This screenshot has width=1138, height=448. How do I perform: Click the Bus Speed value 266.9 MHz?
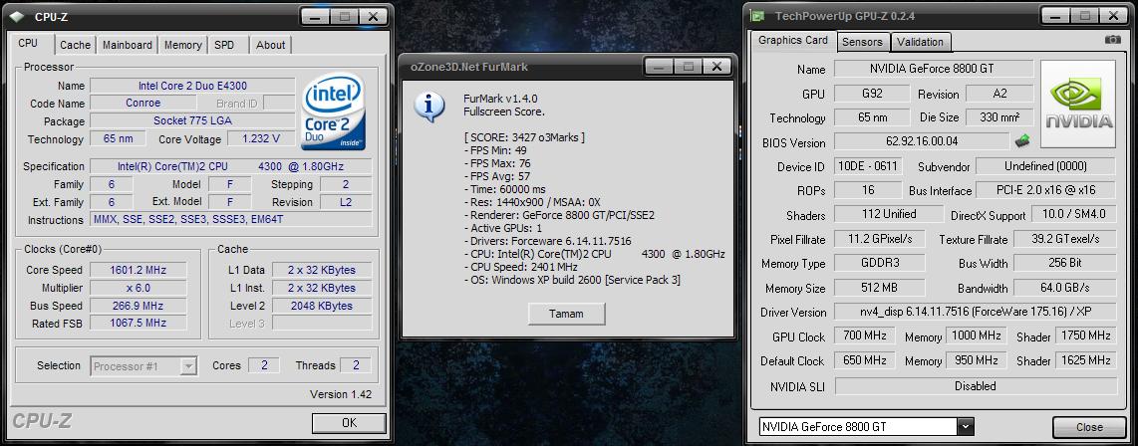pyautogui.click(x=138, y=306)
